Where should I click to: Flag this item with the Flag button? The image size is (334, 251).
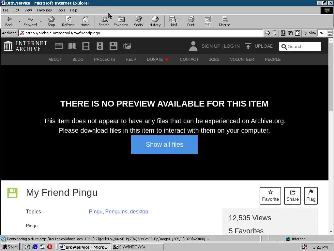click(x=311, y=196)
